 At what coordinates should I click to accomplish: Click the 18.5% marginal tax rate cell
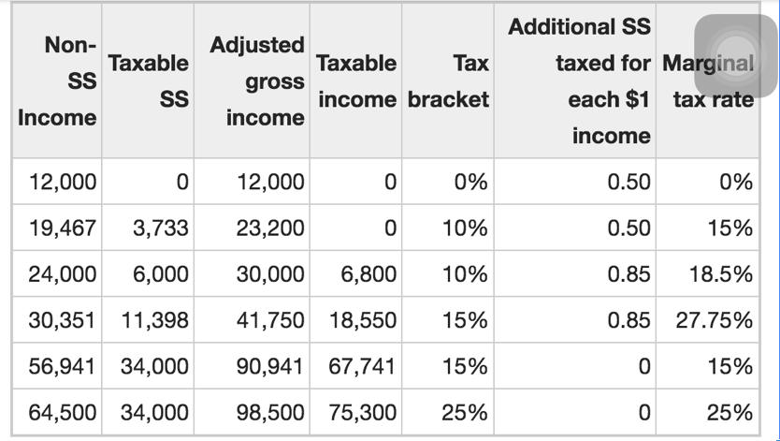[x=707, y=273]
